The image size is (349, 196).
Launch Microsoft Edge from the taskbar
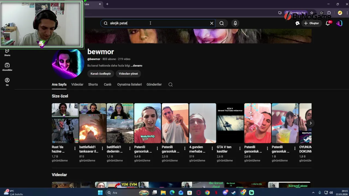[x=172, y=193]
